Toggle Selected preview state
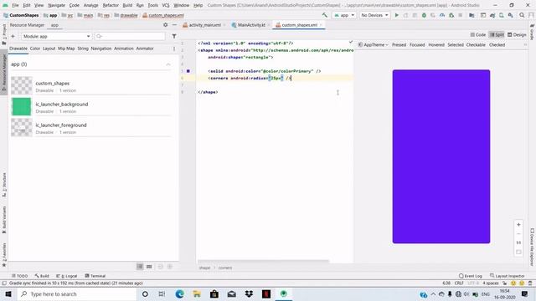This screenshot has height=301, width=536. tap(456, 44)
